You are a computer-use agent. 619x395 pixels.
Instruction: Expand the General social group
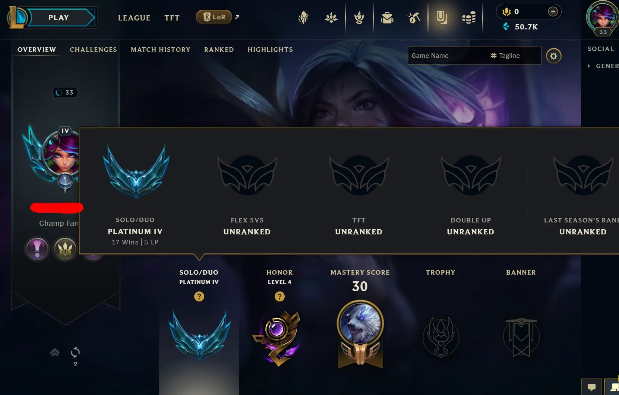coord(603,66)
